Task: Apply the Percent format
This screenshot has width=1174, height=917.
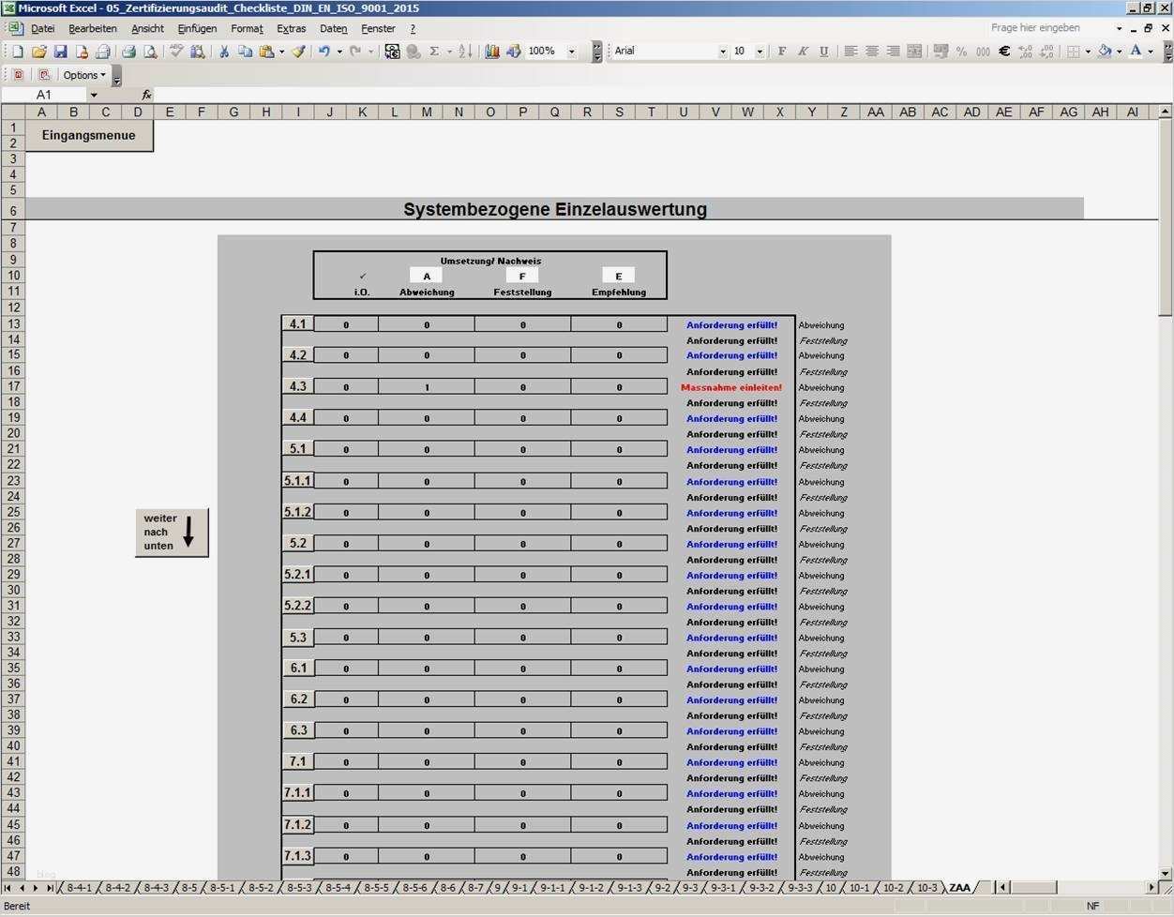Action: point(961,52)
